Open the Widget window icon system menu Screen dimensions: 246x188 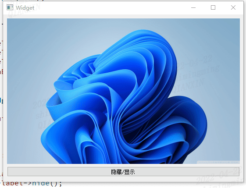click(x=10, y=7)
